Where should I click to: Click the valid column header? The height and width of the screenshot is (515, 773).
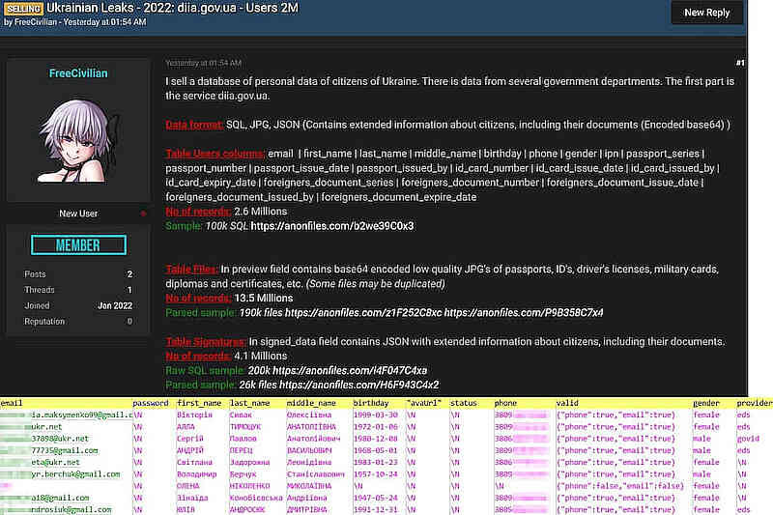click(567, 403)
